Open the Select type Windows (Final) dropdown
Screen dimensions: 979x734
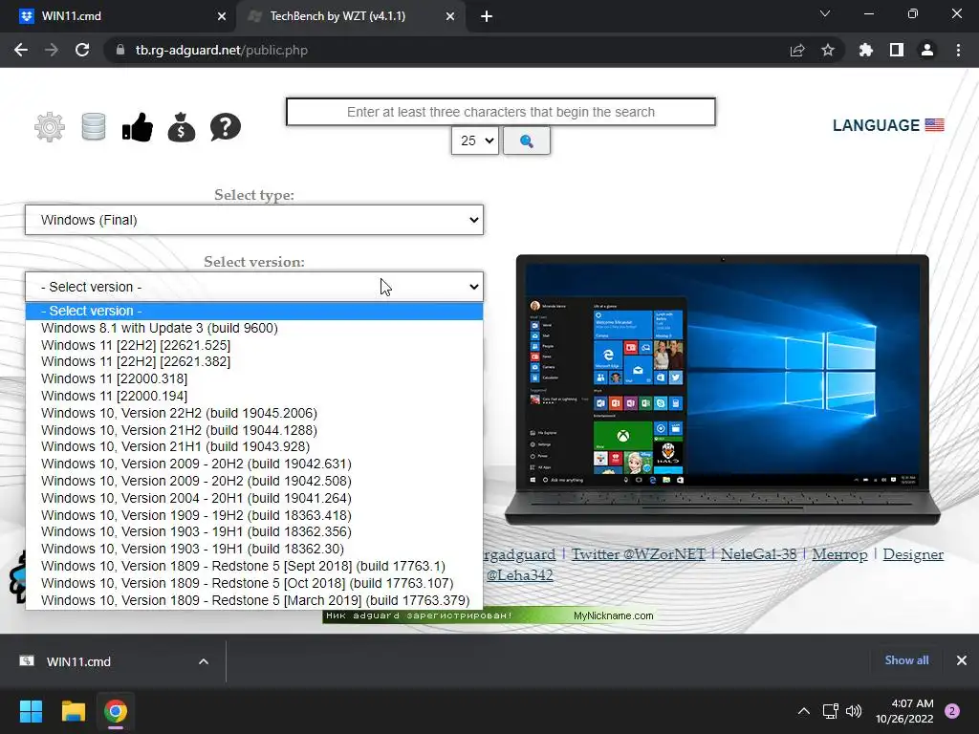coord(254,220)
